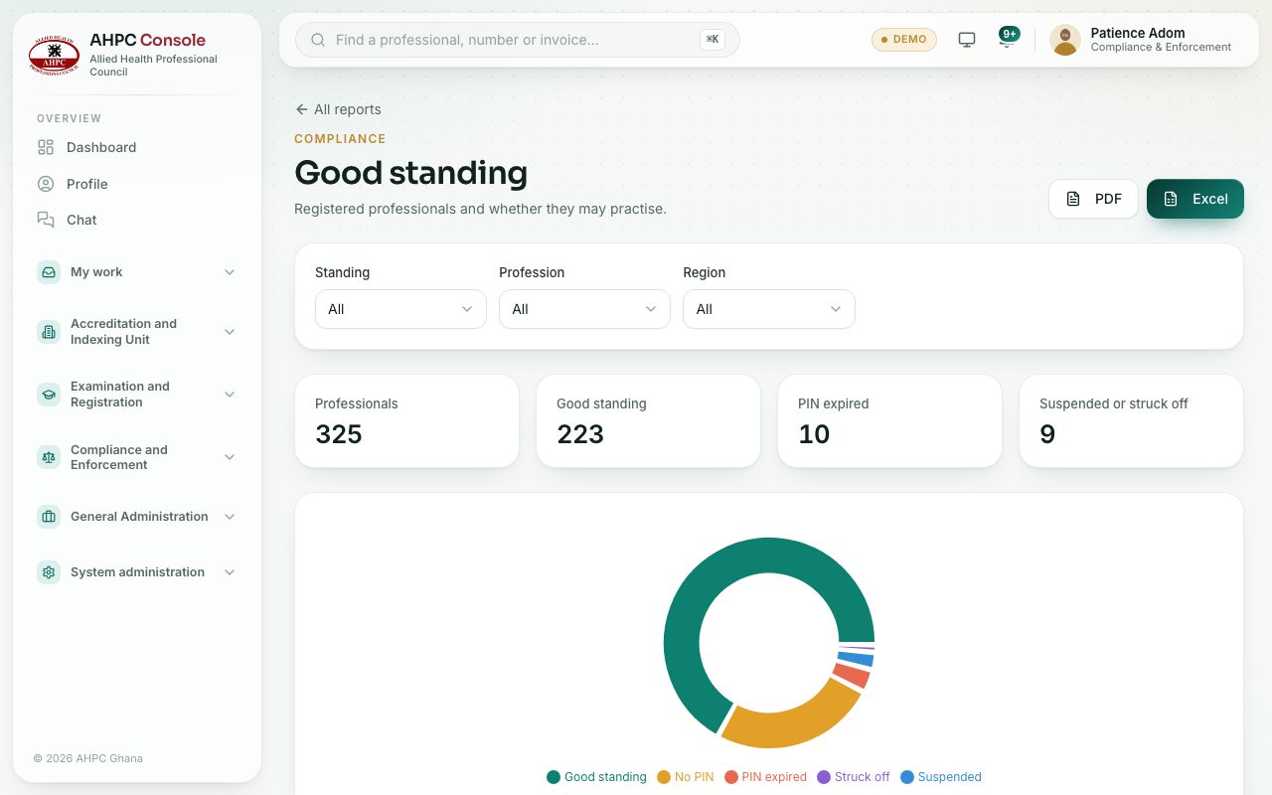
Task: Click the Suspended or struck off card
Action: 1132,421
